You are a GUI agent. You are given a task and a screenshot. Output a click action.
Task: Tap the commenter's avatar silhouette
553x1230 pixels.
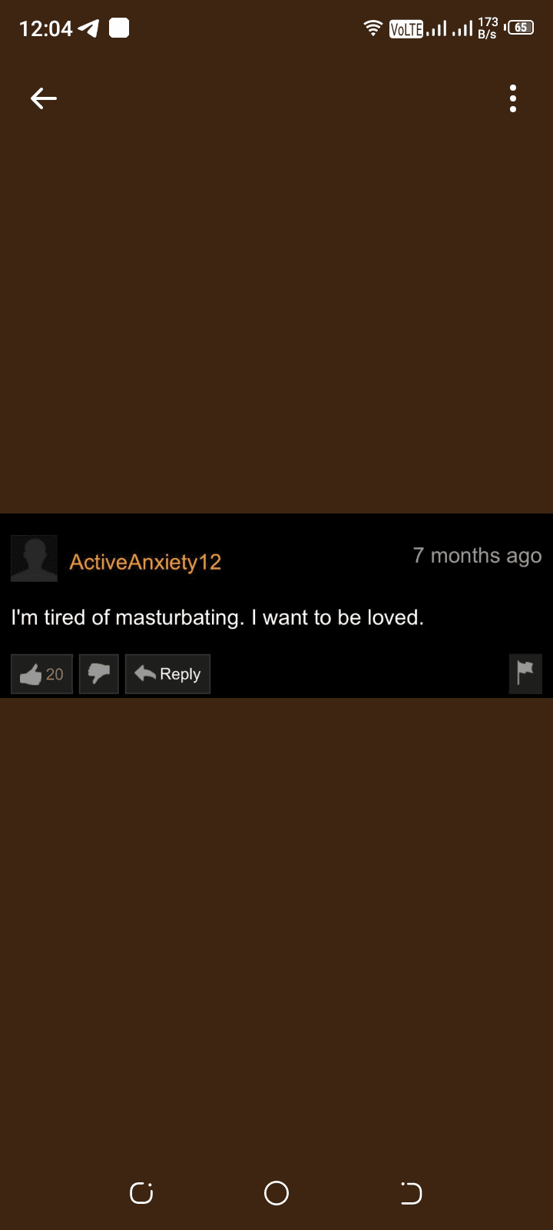[34, 558]
